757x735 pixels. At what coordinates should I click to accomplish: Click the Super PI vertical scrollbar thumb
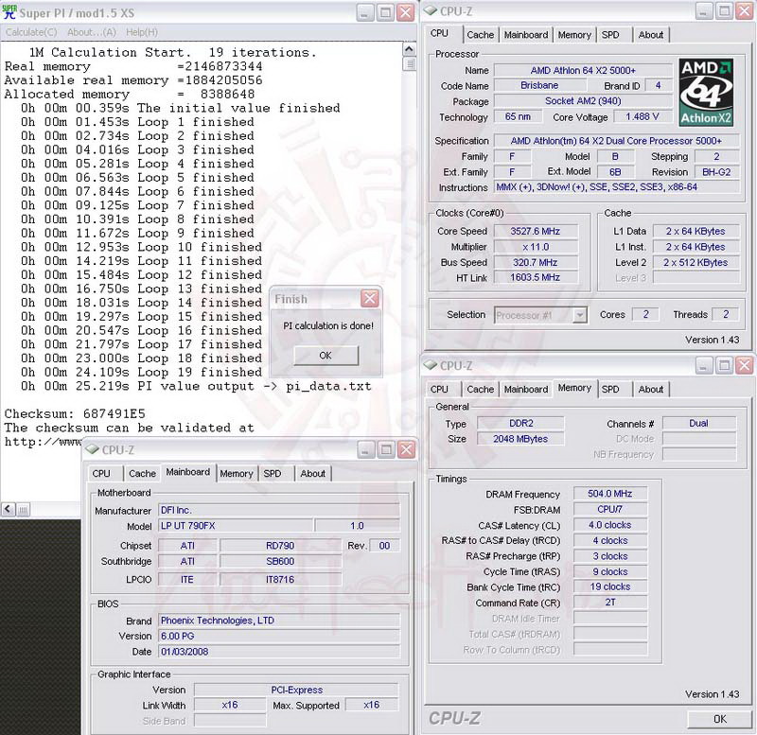409,63
